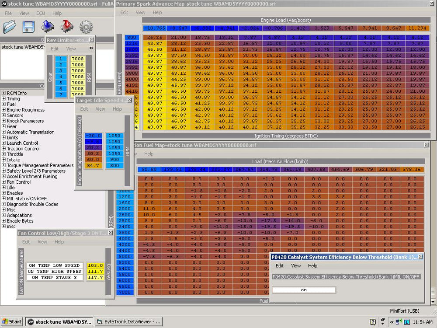Open a tune file using the folder icon
The height and width of the screenshot is (328, 437).
click(10, 26)
